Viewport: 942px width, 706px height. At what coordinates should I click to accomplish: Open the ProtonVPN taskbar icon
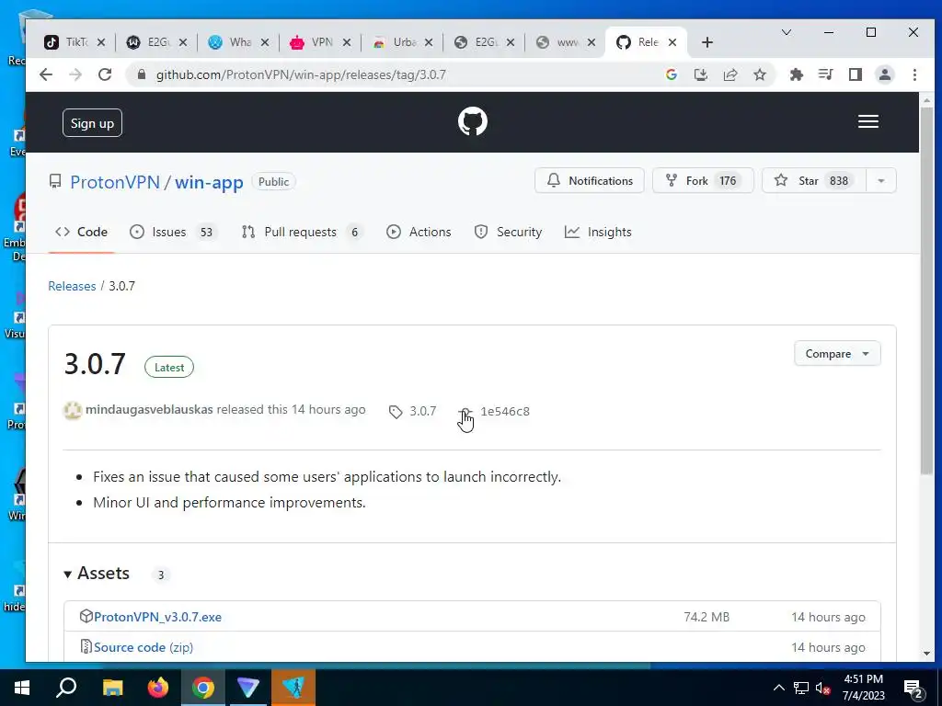click(x=248, y=688)
